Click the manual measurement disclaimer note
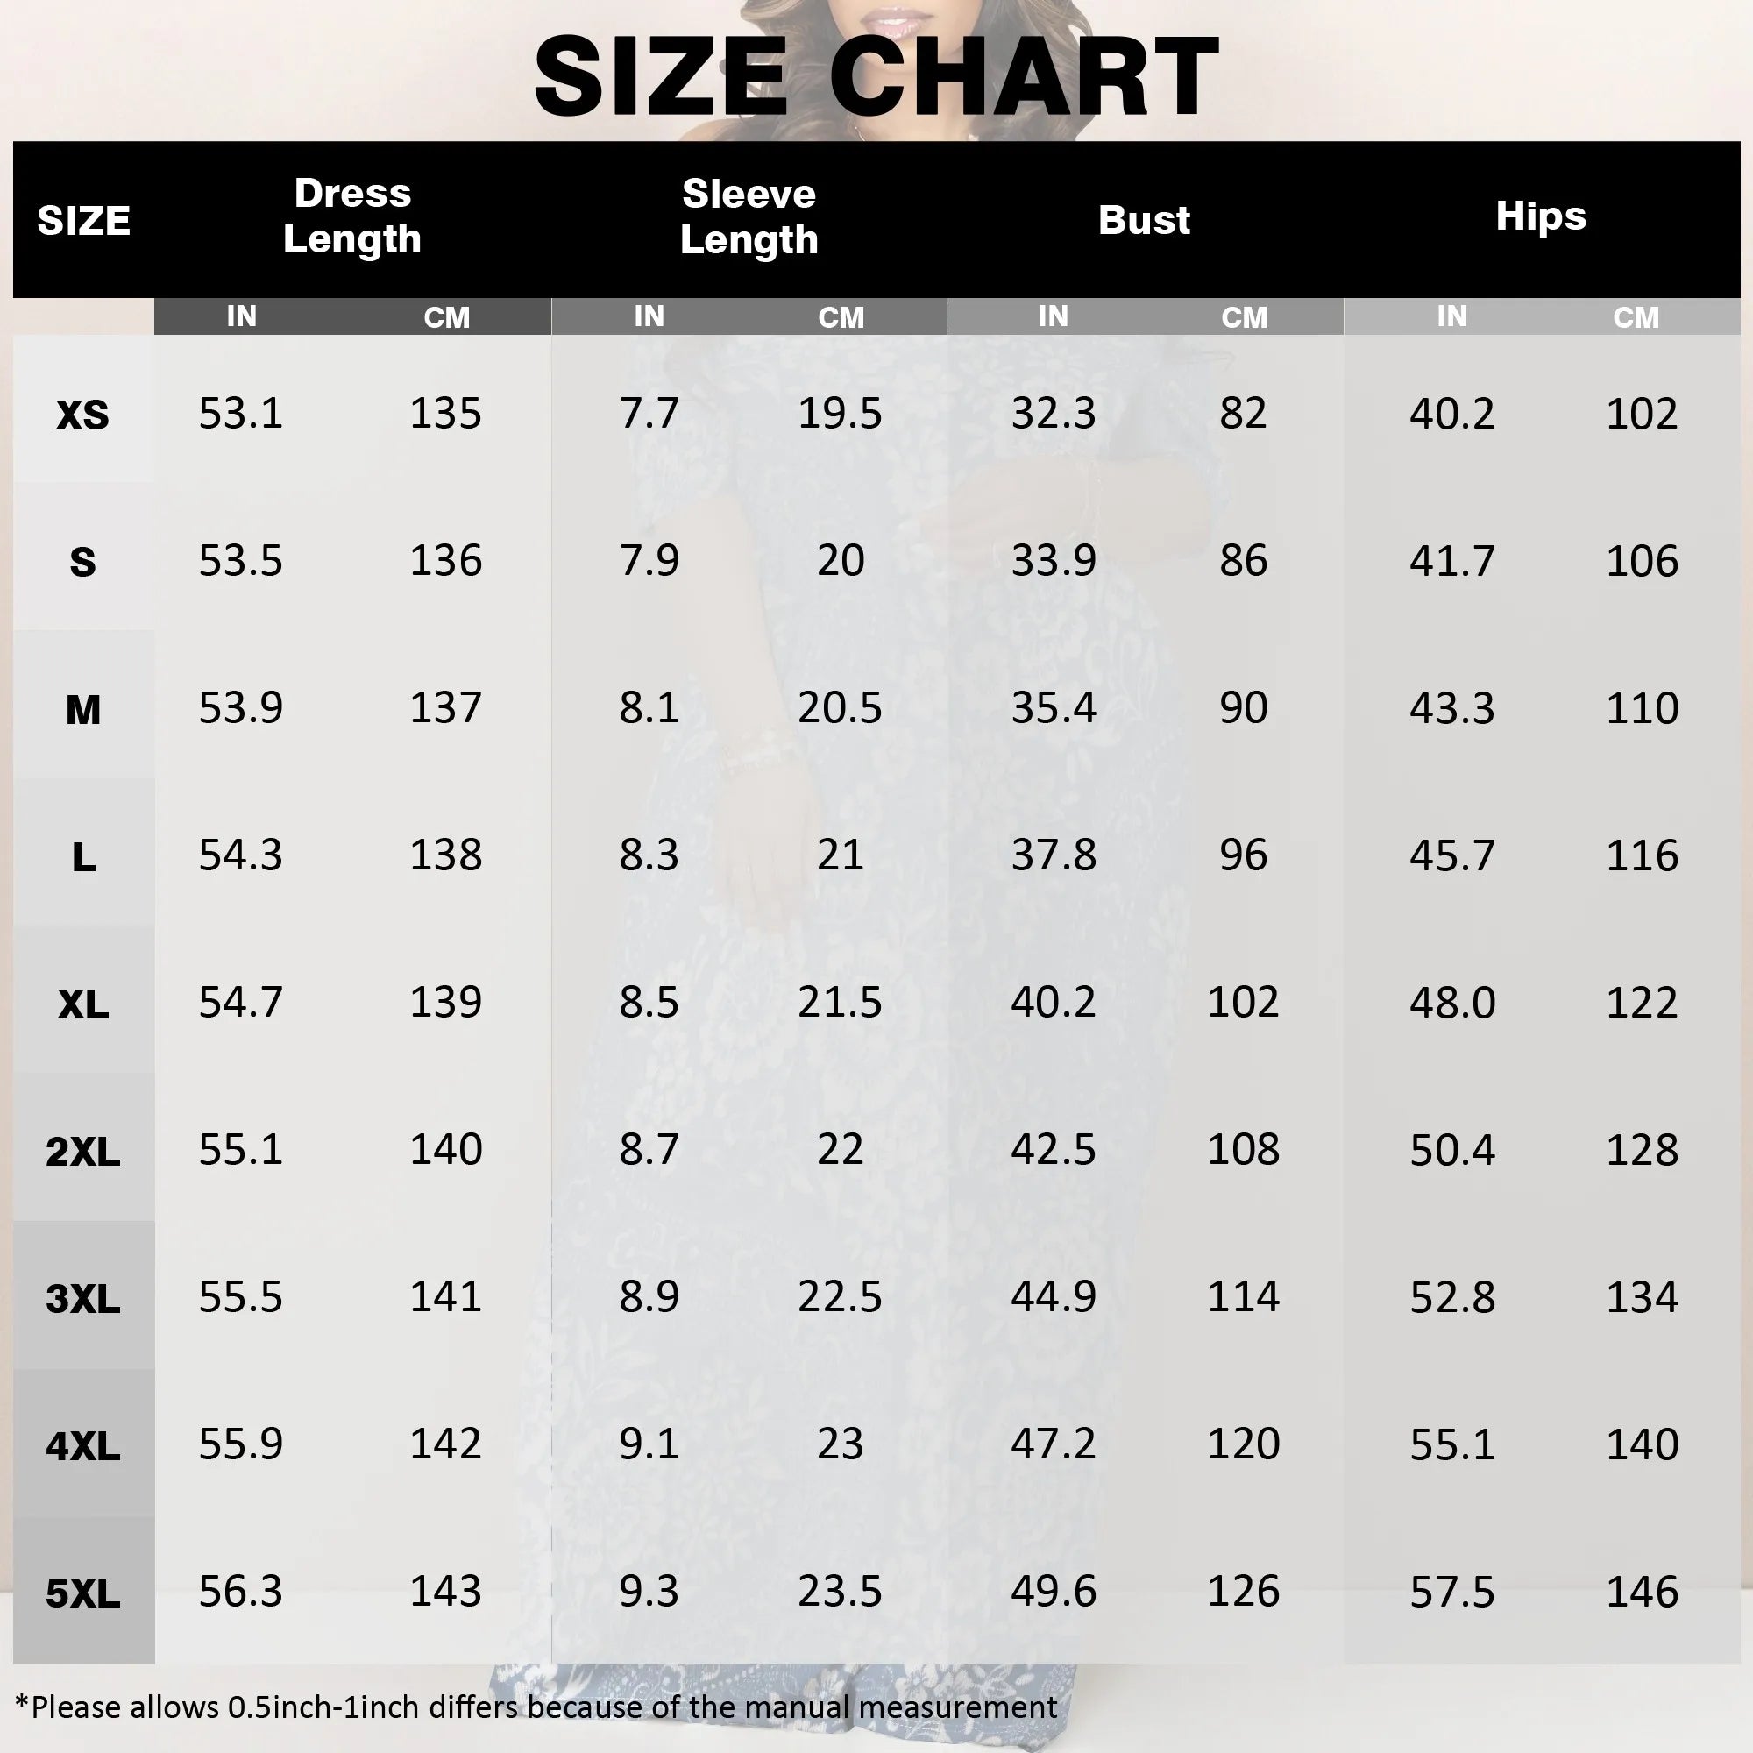The width and height of the screenshot is (1753, 1753). point(536,1707)
